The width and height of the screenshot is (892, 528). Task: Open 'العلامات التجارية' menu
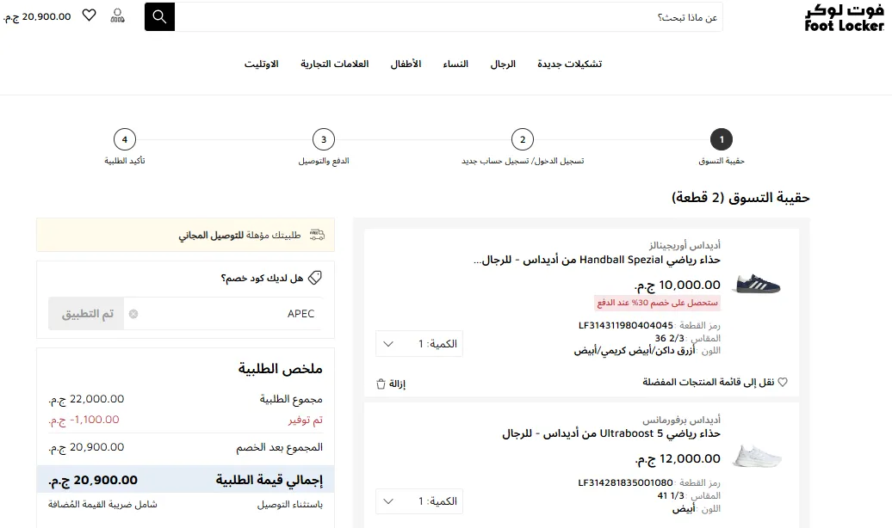click(334, 64)
